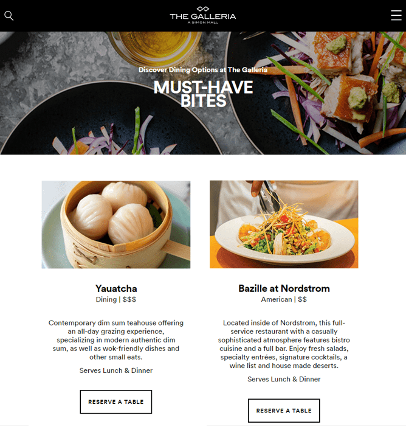This screenshot has height=427, width=406.
Task: Click the MUST-HAVE BITES heading
Action: click(203, 94)
